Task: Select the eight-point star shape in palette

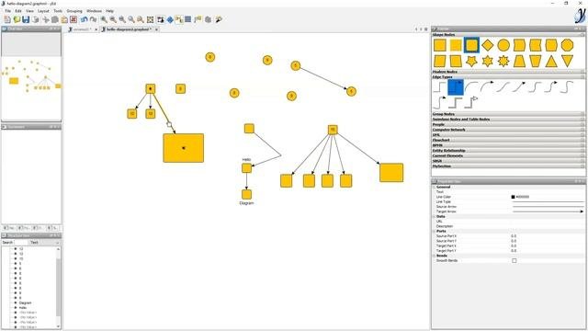Action: pyautogui.click(x=503, y=61)
